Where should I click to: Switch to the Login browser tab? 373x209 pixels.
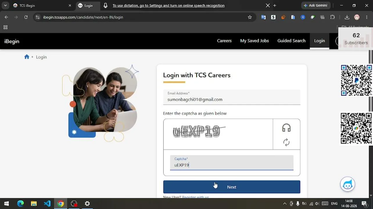point(88,6)
